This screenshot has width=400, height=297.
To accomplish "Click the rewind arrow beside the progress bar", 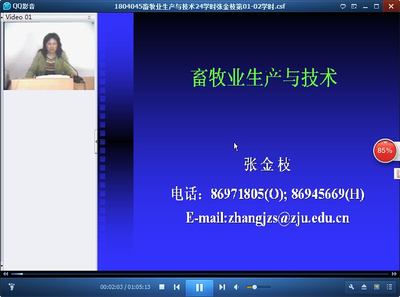I will (x=6, y=274).
